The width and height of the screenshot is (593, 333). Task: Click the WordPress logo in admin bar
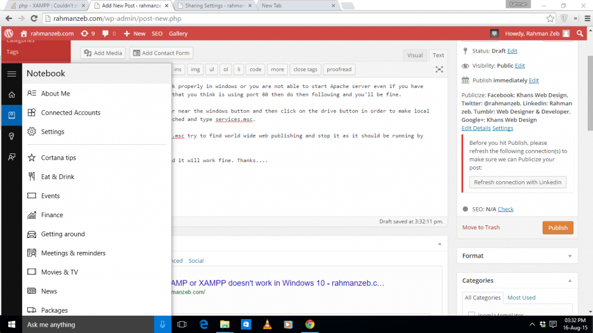pyautogui.click(x=9, y=34)
